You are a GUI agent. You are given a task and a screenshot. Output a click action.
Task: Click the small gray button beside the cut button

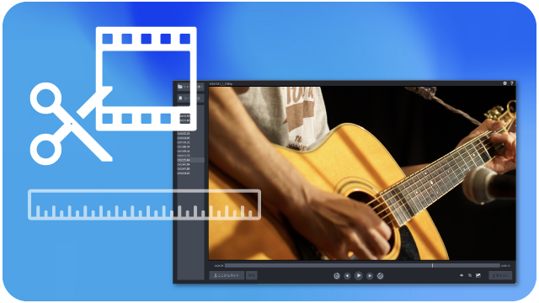tap(252, 275)
